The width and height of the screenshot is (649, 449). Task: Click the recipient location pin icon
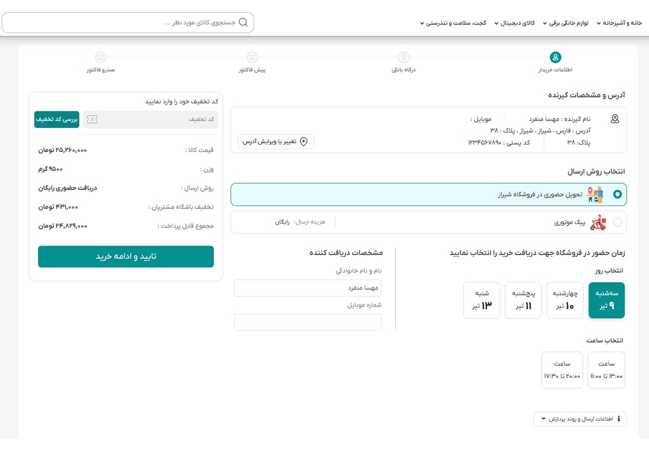point(615,119)
